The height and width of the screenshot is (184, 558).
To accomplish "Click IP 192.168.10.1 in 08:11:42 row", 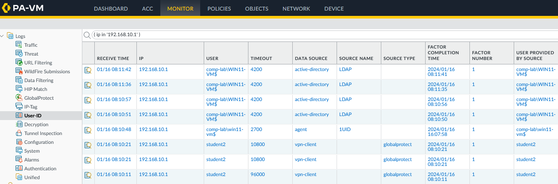I will [153, 69].
